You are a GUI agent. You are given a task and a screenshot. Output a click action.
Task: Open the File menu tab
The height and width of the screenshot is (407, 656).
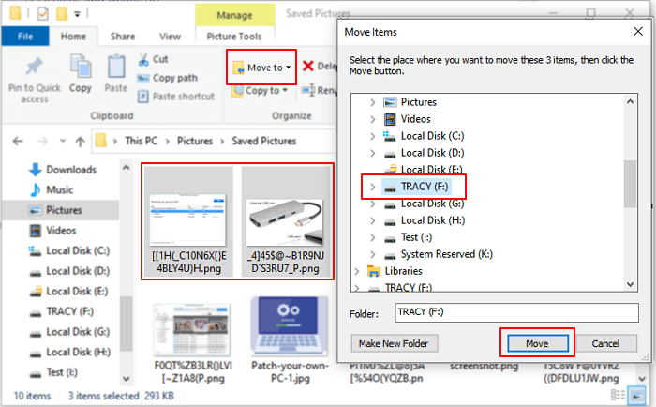[26, 37]
